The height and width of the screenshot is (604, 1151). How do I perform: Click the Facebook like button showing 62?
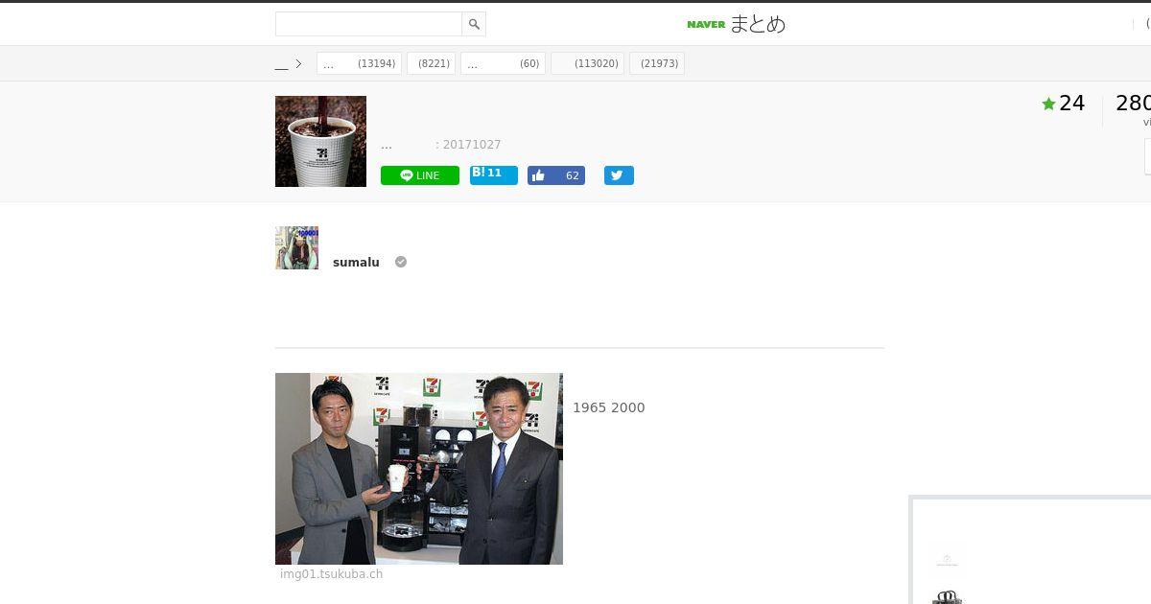556,175
